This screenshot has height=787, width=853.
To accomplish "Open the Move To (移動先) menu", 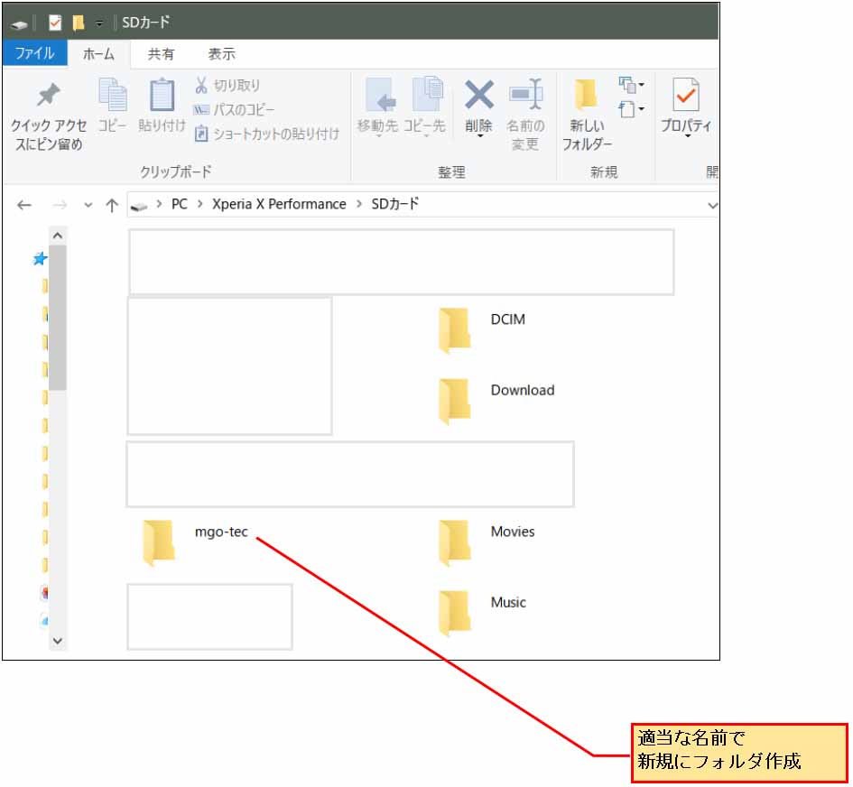I will 377,106.
